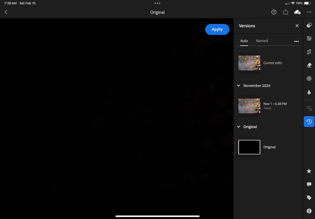Open the Edit adjustments panel
Viewport: 315px width, 219px height.
[309, 38]
